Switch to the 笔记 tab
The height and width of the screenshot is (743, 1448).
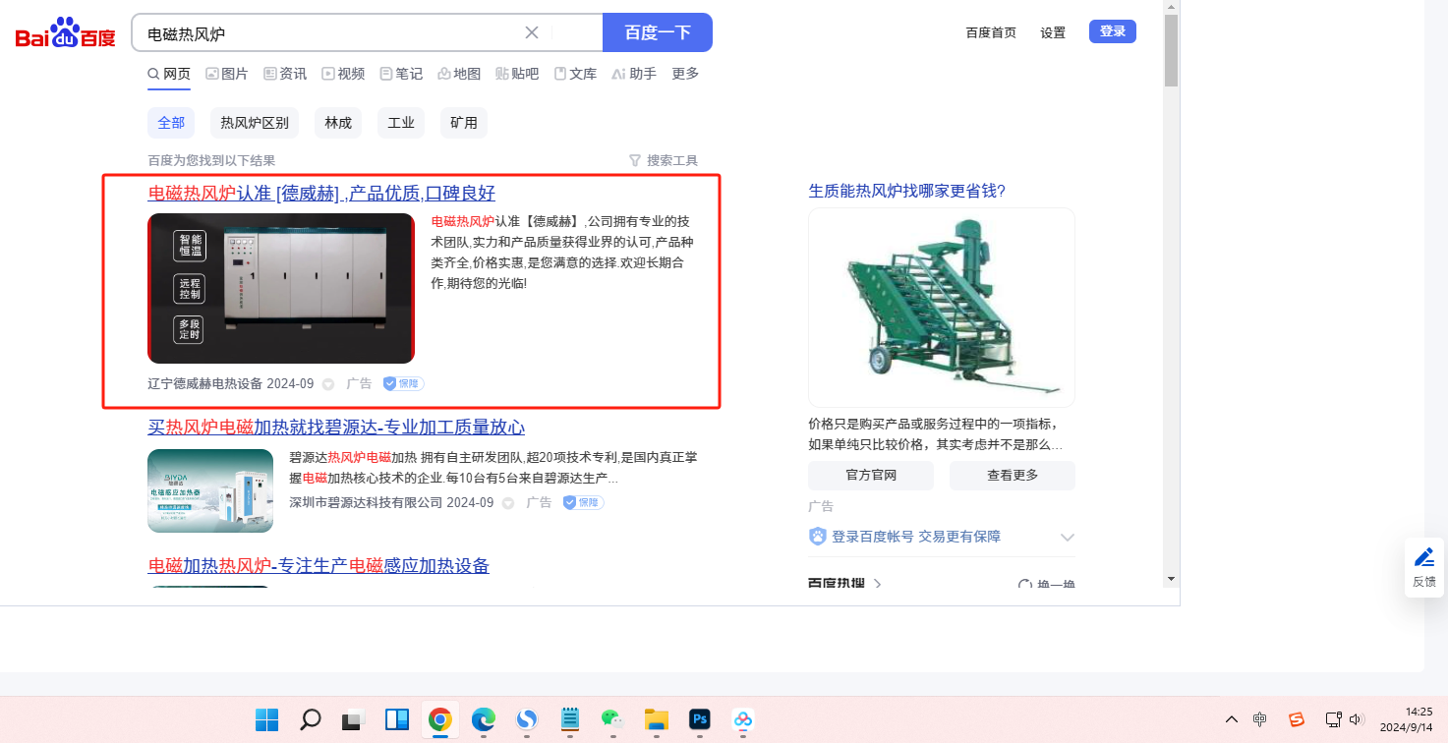click(401, 74)
